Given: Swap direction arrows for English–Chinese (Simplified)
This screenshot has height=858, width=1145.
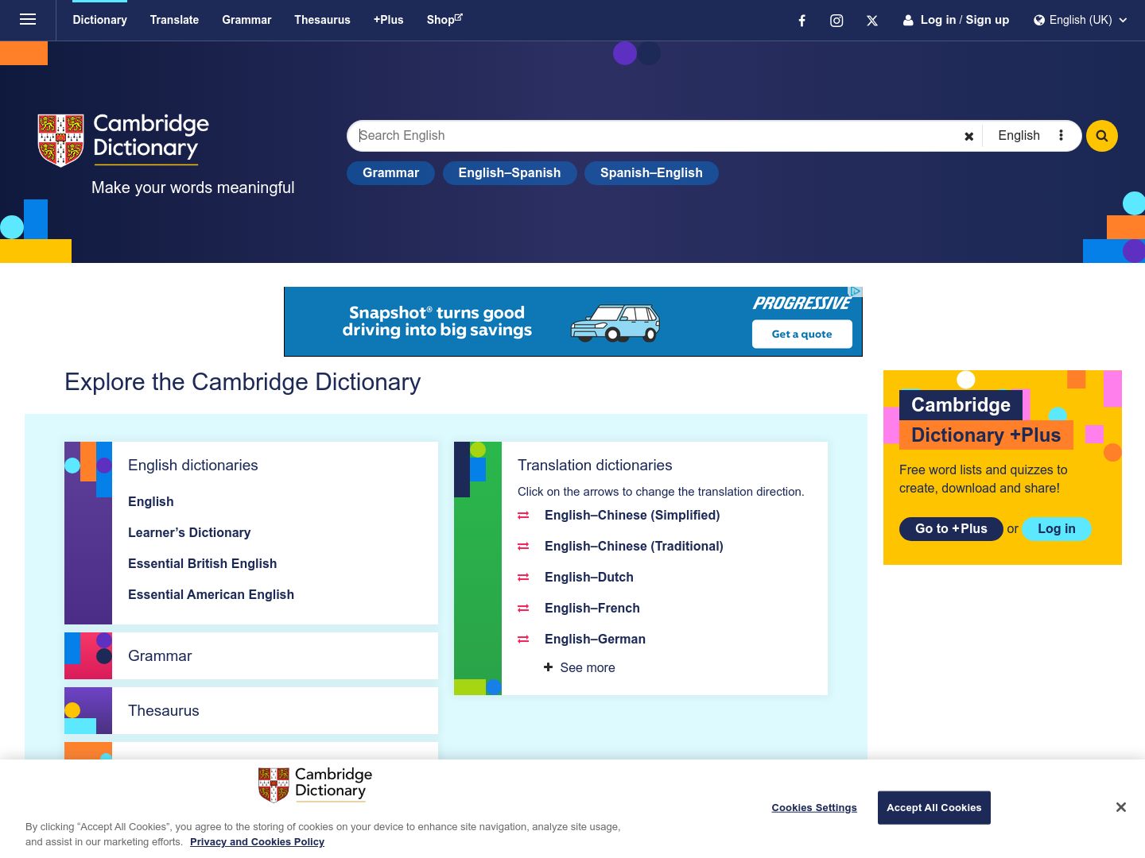Looking at the screenshot, I should (x=523, y=516).
